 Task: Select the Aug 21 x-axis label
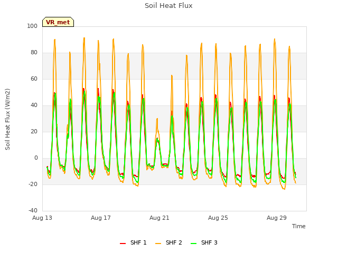pos(159,218)
